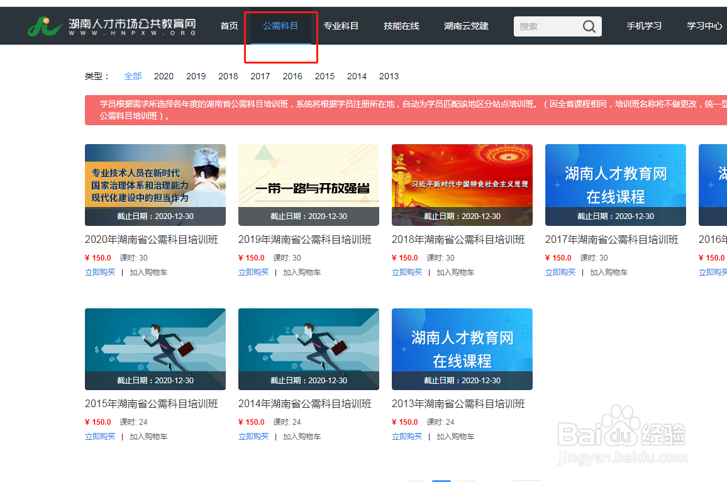Image resolution: width=727 pixels, height=482 pixels.
Task: Open title 2015年湖南省公需科目培训班
Action: pyautogui.click(x=152, y=403)
